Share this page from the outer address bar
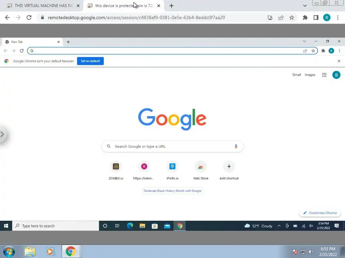This screenshot has width=345, height=258. coord(281,17)
